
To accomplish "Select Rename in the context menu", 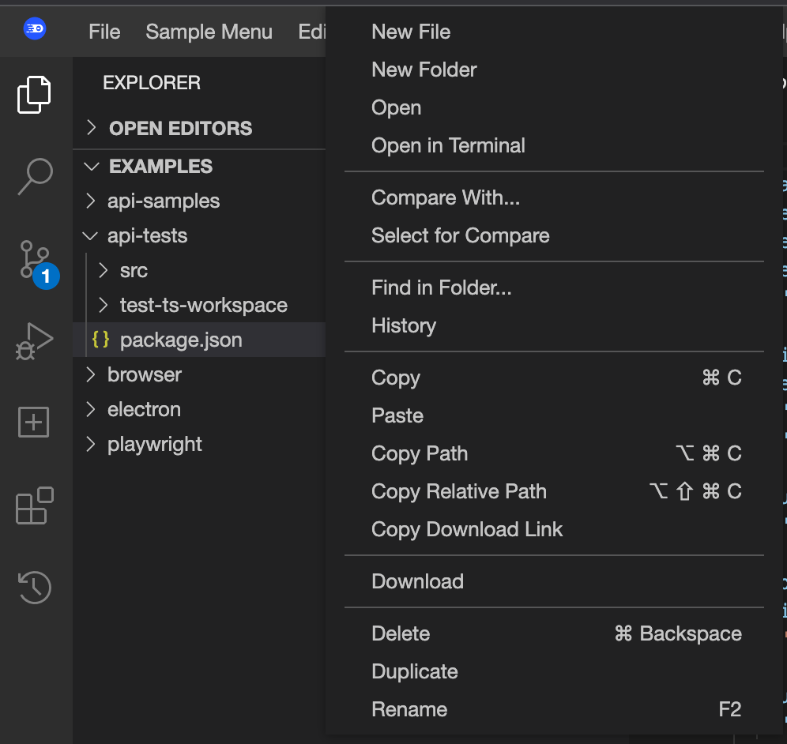I will [409, 710].
